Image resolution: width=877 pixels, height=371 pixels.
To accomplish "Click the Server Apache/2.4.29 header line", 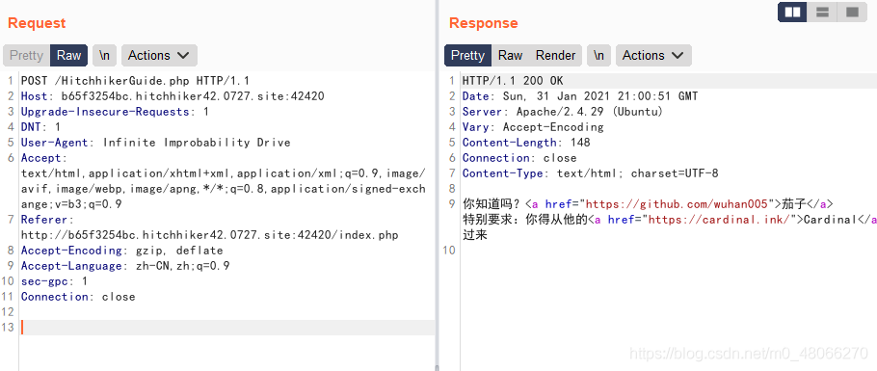I will click(x=563, y=112).
